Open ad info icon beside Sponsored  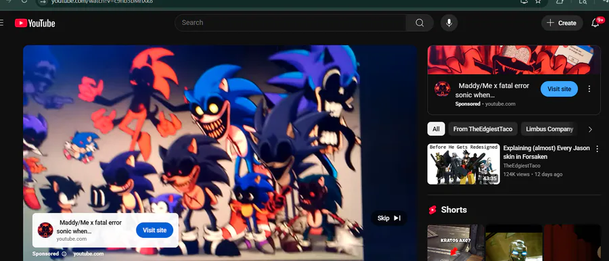(64, 254)
